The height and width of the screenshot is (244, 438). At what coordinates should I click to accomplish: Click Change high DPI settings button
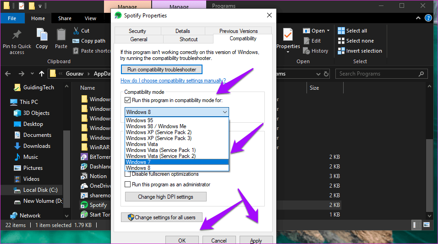[166, 196]
